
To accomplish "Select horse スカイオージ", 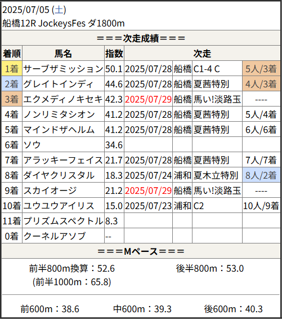I will pyautogui.click(x=50, y=190).
